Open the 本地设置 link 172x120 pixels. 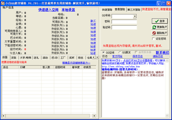point(68,10)
